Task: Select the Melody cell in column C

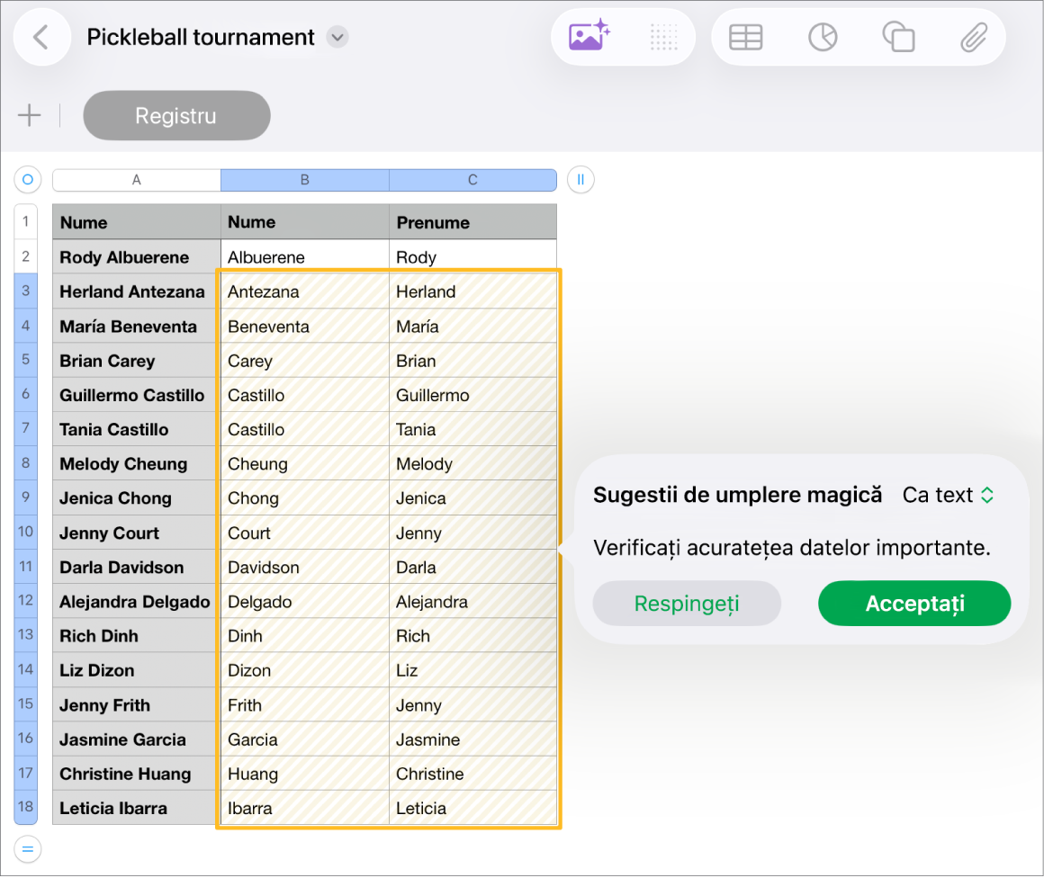Action: tap(472, 464)
